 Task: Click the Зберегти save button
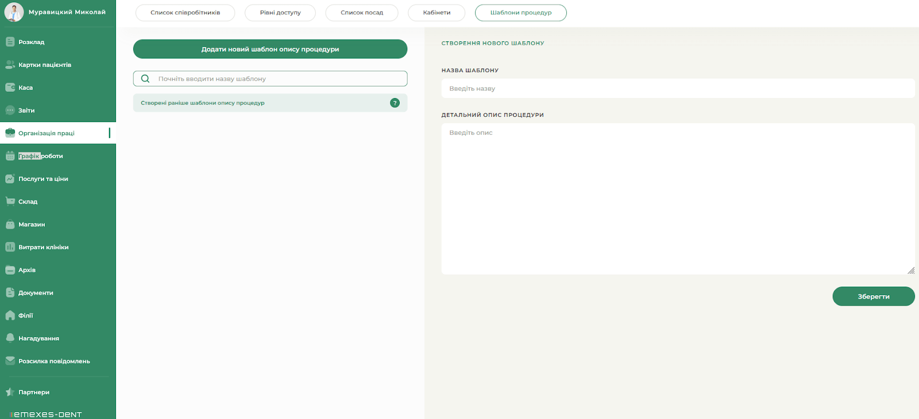[x=873, y=296]
